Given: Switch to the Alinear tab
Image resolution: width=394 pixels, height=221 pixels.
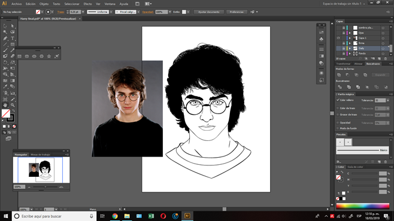Looking at the screenshot, I should click(358, 64).
